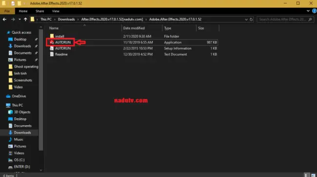
Task: Open address bar history dropdown
Action: coord(246,20)
